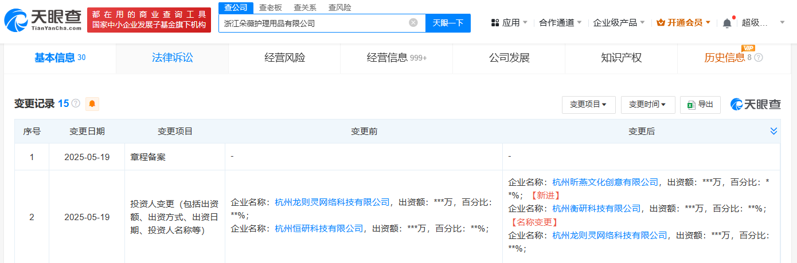Open 杭州衡研科技有限公司 link

pyautogui.click(x=596, y=209)
